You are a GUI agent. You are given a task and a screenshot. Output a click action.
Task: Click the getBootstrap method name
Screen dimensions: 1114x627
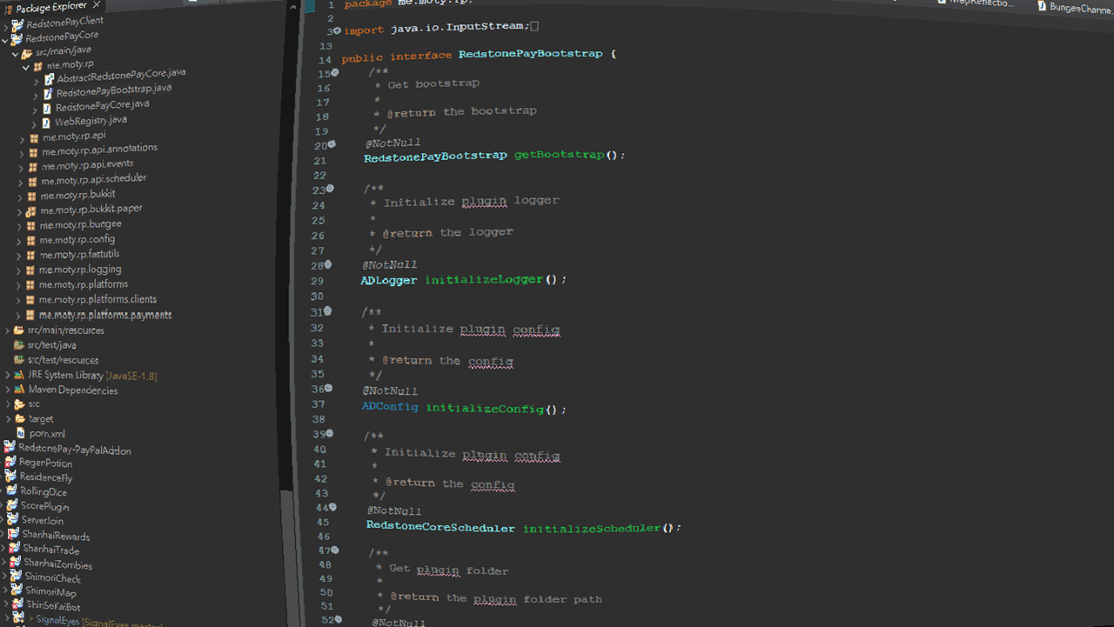click(x=559, y=155)
